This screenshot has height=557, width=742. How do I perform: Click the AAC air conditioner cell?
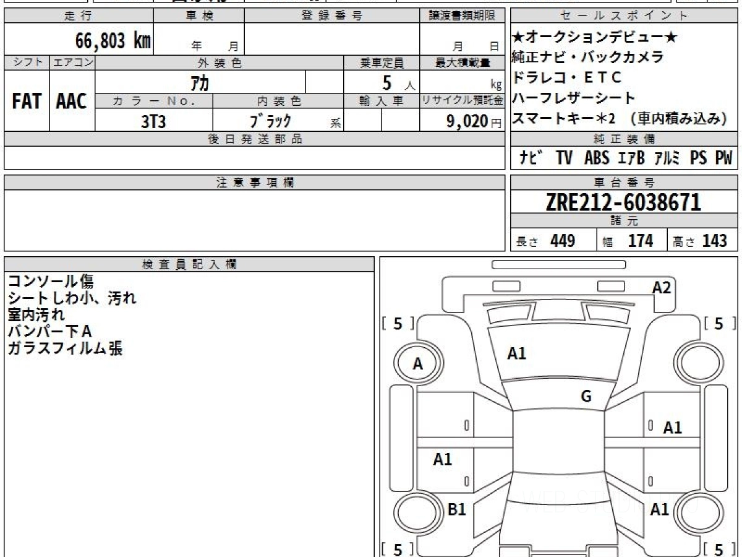point(72,101)
